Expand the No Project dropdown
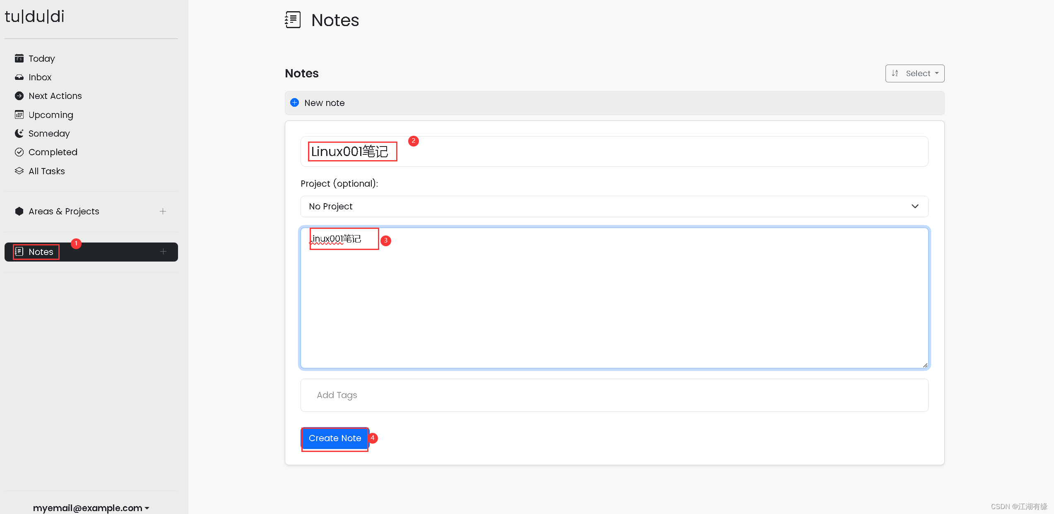The image size is (1054, 514). 614,207
